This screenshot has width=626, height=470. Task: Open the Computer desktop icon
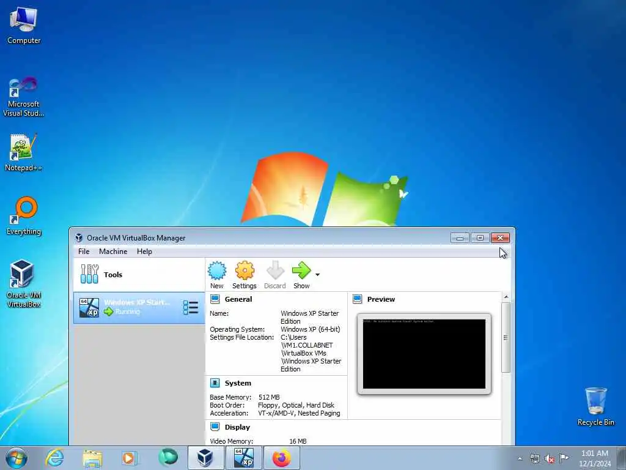[24, 25]
